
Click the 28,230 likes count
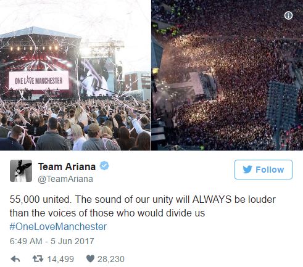tap(111, 259)
